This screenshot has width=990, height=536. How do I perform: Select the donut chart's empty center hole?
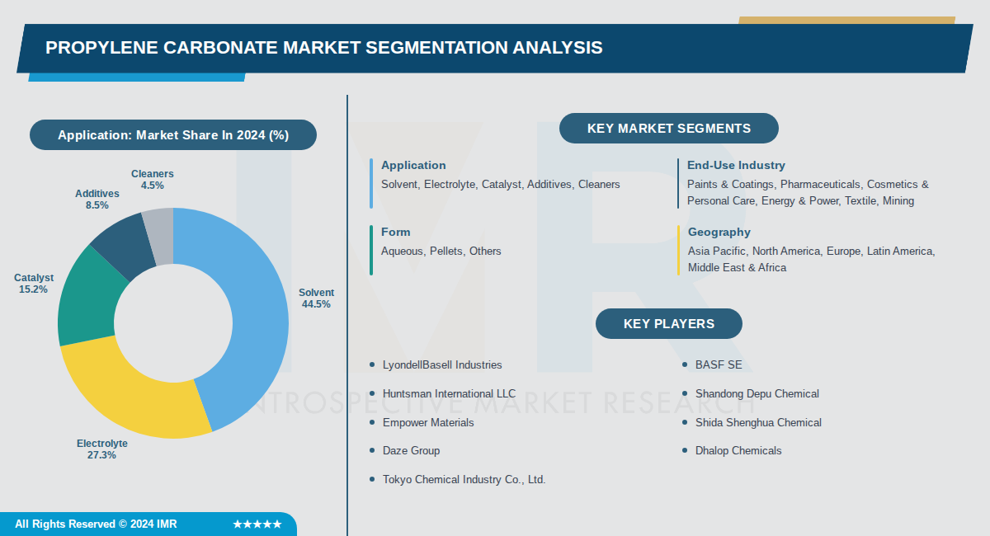click(x=173, y=322)
